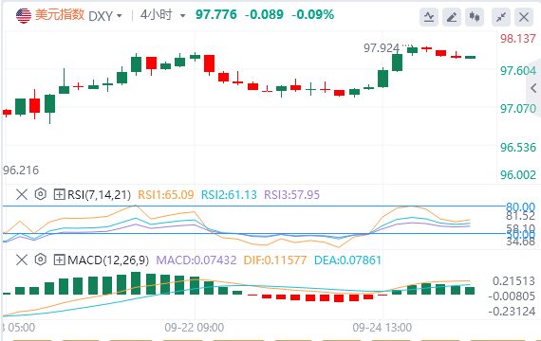Click the collapse arrows icon
The image size is (541, 341).
tap(501, 16)
